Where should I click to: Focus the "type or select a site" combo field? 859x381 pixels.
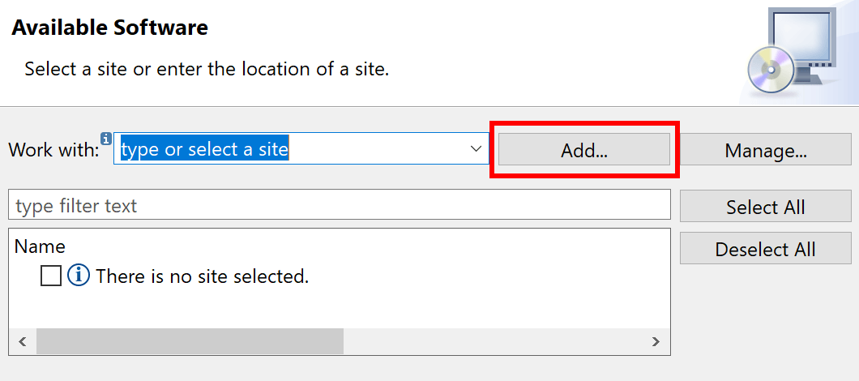pos(301,148)
